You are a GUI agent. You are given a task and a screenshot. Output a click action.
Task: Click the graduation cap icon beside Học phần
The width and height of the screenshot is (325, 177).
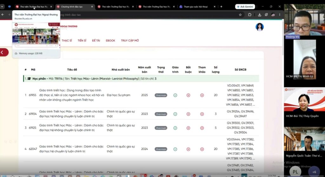pos(29,79)
